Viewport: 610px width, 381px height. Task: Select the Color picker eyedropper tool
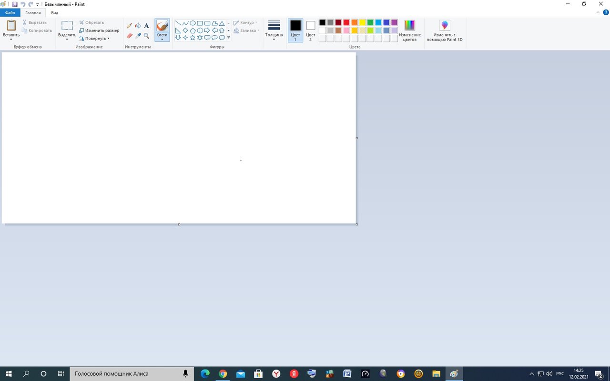coord(138,36)
